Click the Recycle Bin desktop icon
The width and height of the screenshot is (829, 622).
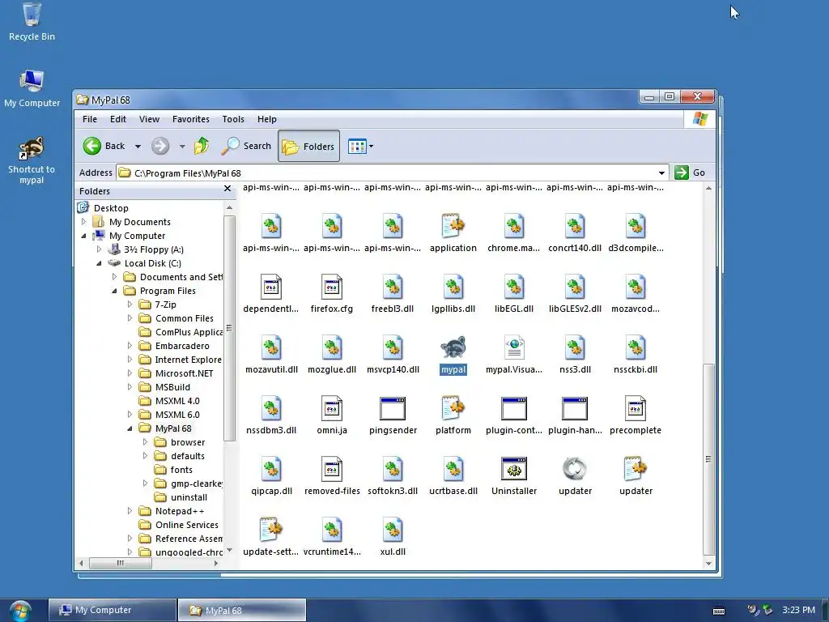point(32,22)
